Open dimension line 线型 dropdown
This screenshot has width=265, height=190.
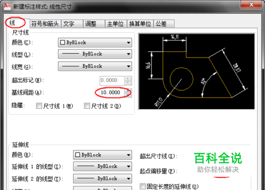coord(95,54)
